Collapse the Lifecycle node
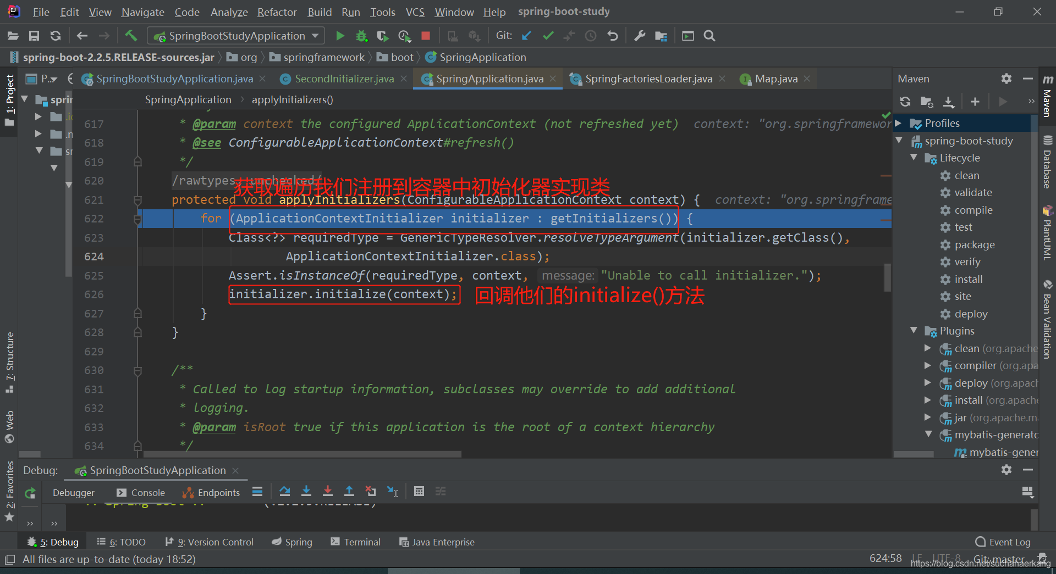This screenshot has height=574, width=1056. 914,158
